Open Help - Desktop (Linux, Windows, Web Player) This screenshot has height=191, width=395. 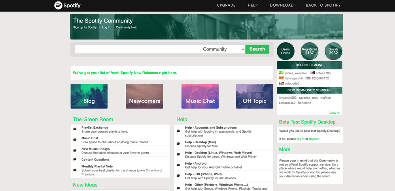click(219, 153)
